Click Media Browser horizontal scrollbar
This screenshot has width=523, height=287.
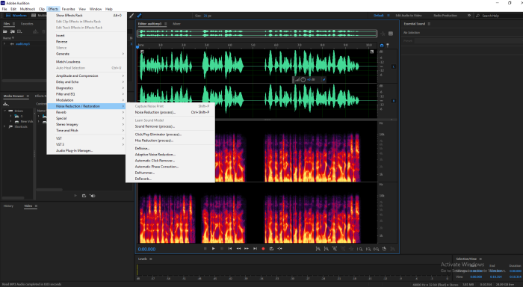point(49,190)
